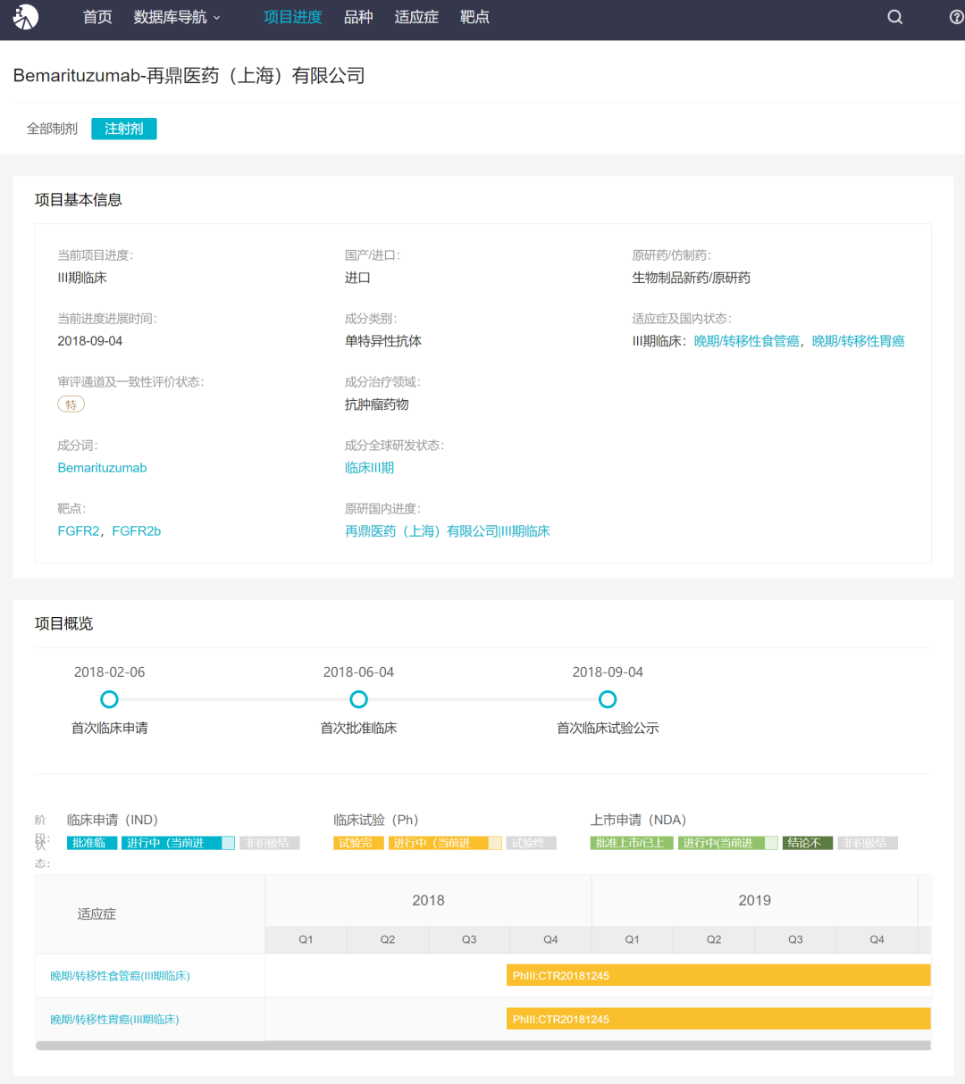Click the 适应症 column header
The width and height of the screenshot is (965, 1084).
coord(96,914)
